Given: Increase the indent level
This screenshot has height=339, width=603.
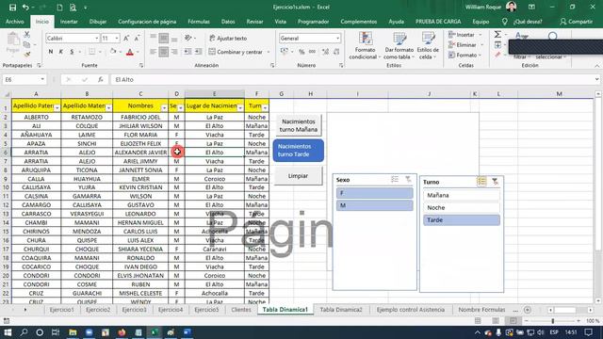Looking at the screenshot, I should (x=198, y=52).
